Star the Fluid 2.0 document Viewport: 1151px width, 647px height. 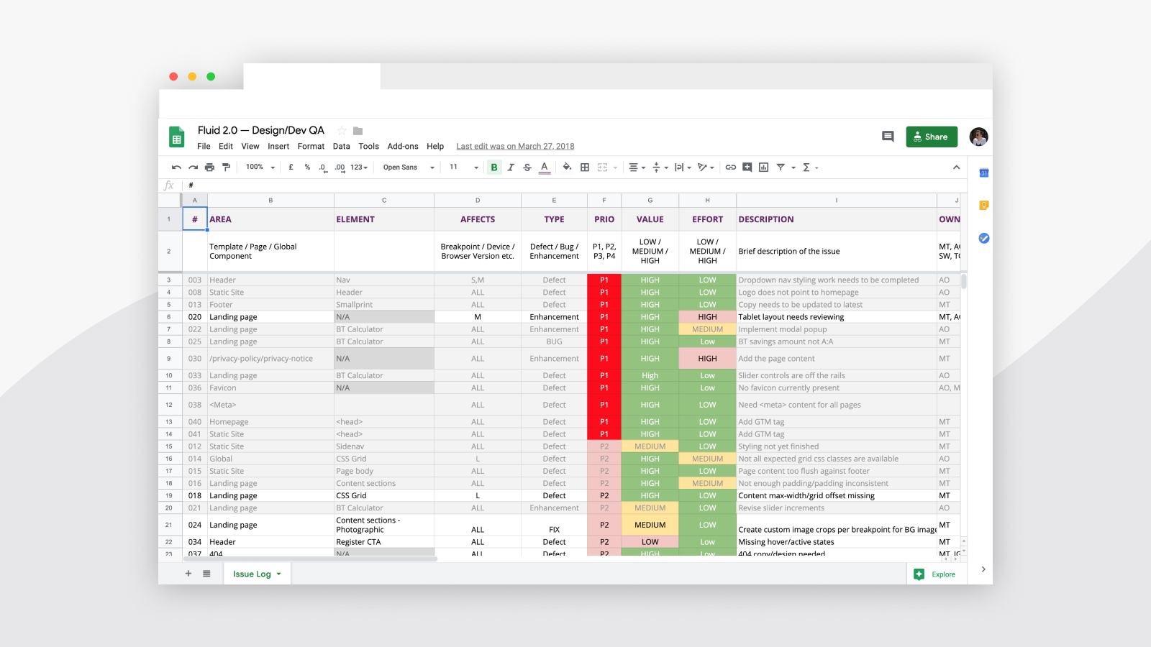pyautogui.click(x=342, y=131)
